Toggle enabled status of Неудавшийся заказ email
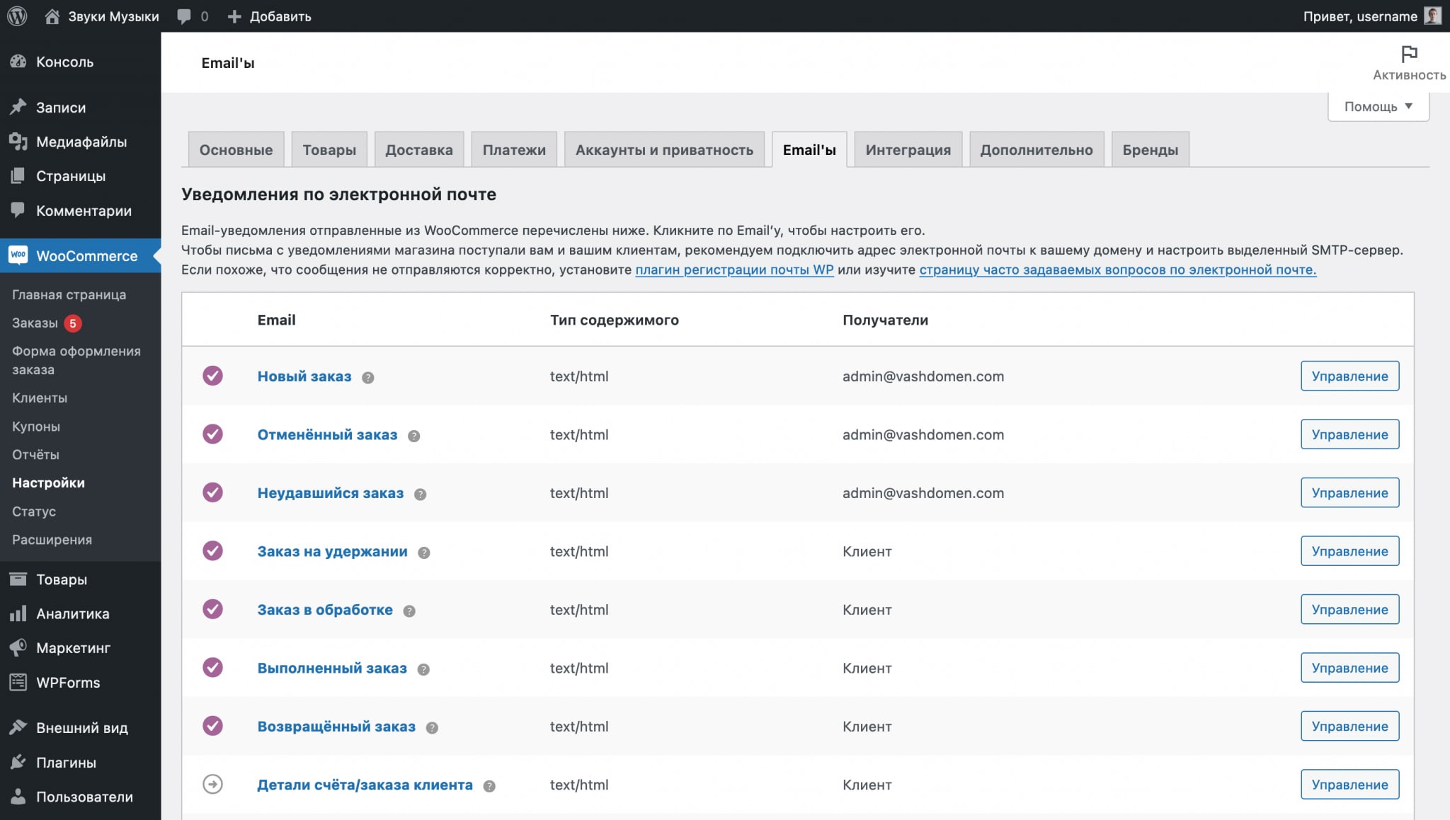This screenshot has height=820, width=1450. pos(212,492)
